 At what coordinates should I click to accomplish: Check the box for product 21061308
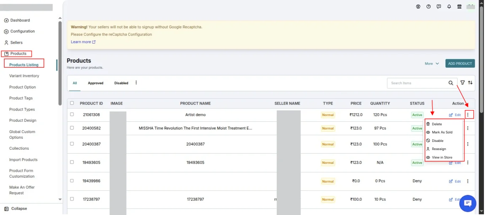point(72,115)
